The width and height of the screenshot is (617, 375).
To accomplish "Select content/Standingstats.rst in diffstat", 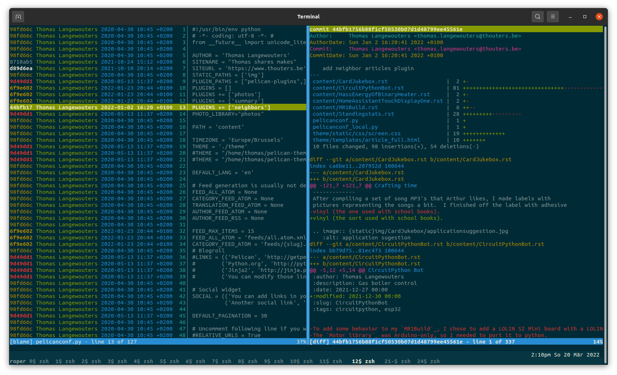I will coord(353,114).
